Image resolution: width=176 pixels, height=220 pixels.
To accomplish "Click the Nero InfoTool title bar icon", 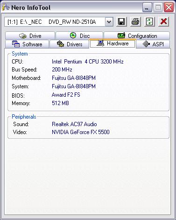I will [6, 7].
